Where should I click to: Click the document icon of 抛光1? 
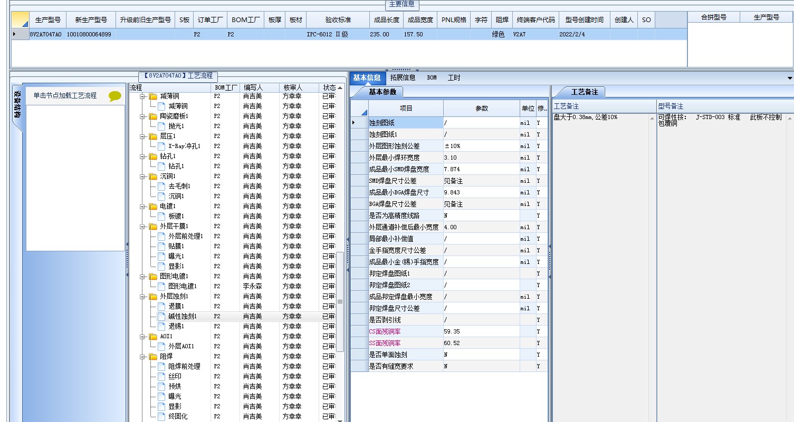tap(161, 126)
